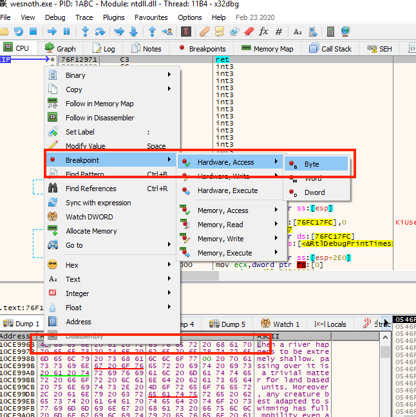Click the Pause toolbar icon

(x=66, y=32)
